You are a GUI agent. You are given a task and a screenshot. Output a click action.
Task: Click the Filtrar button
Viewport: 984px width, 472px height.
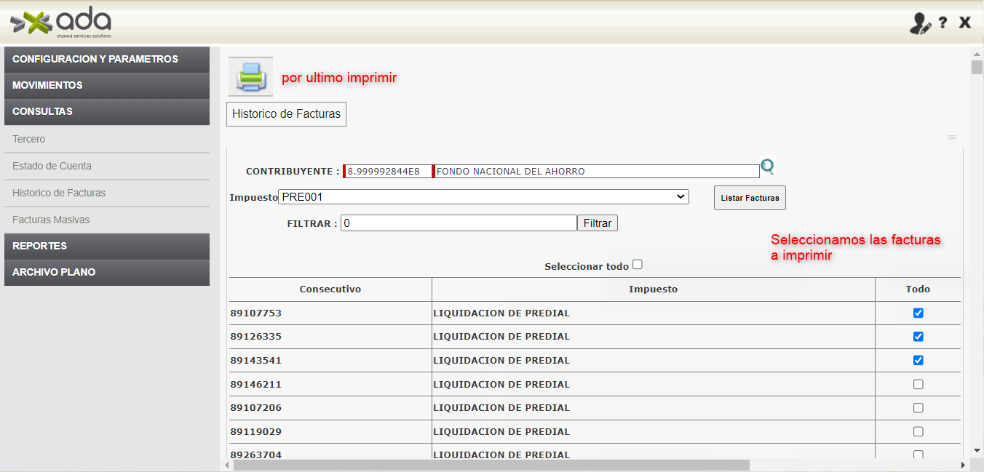tap(597, 223)
